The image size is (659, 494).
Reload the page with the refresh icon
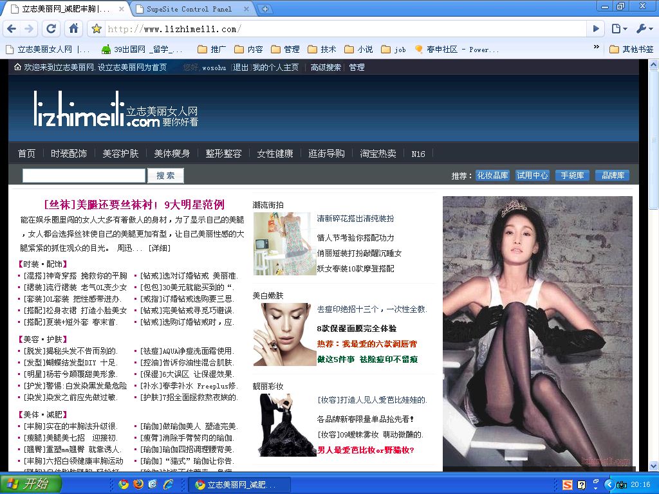(x=51, y=29)
